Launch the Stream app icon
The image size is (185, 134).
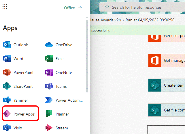pyautogui.click(x=49, y=128)
